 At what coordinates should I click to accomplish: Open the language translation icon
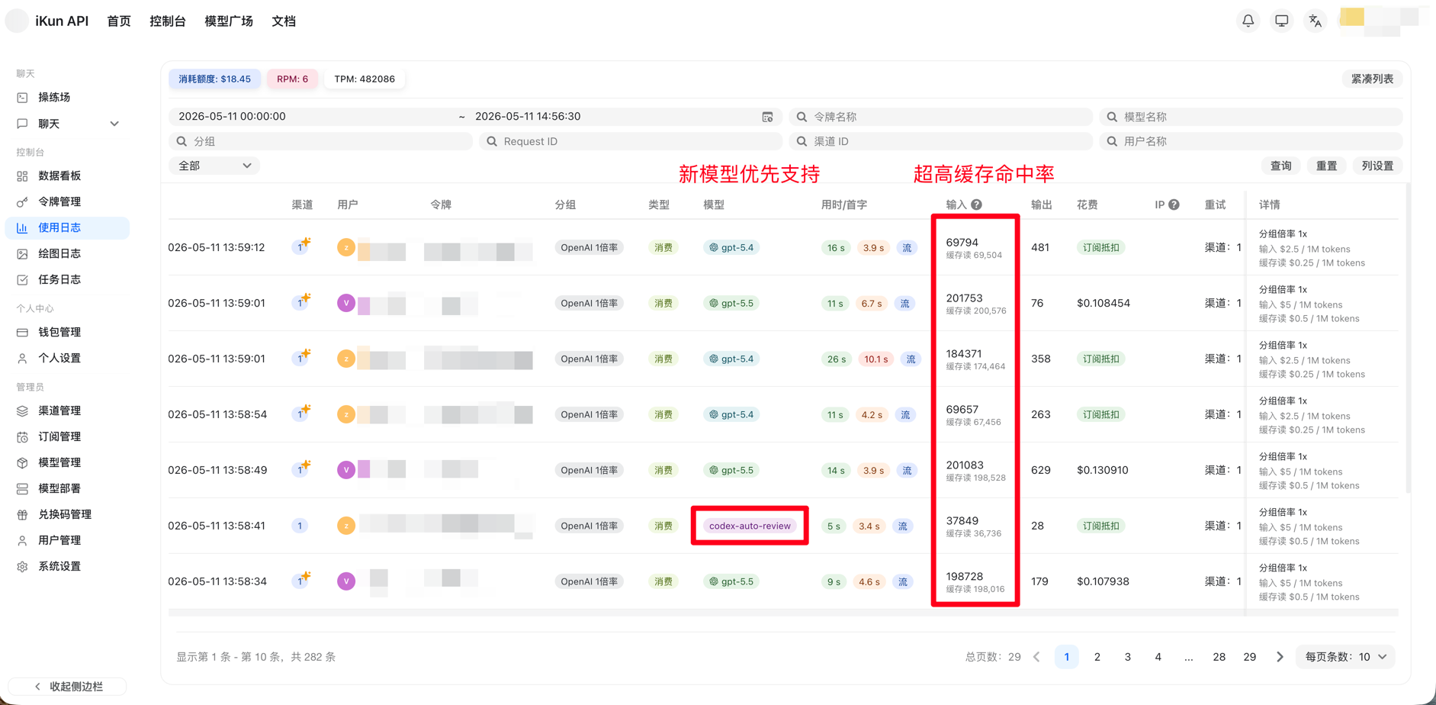pyautogui.click(x=1315, y=21)
